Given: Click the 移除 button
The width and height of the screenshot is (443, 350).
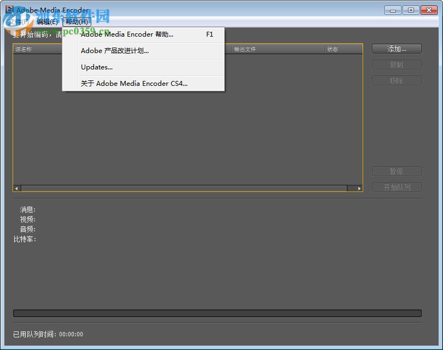Looking at the screenshot, I should [x=397, y=80].
